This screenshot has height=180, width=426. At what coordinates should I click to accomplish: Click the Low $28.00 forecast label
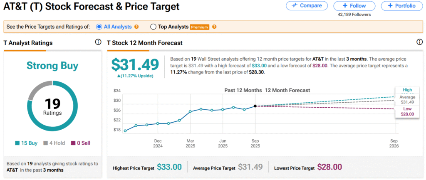click(x=407, y=111)
